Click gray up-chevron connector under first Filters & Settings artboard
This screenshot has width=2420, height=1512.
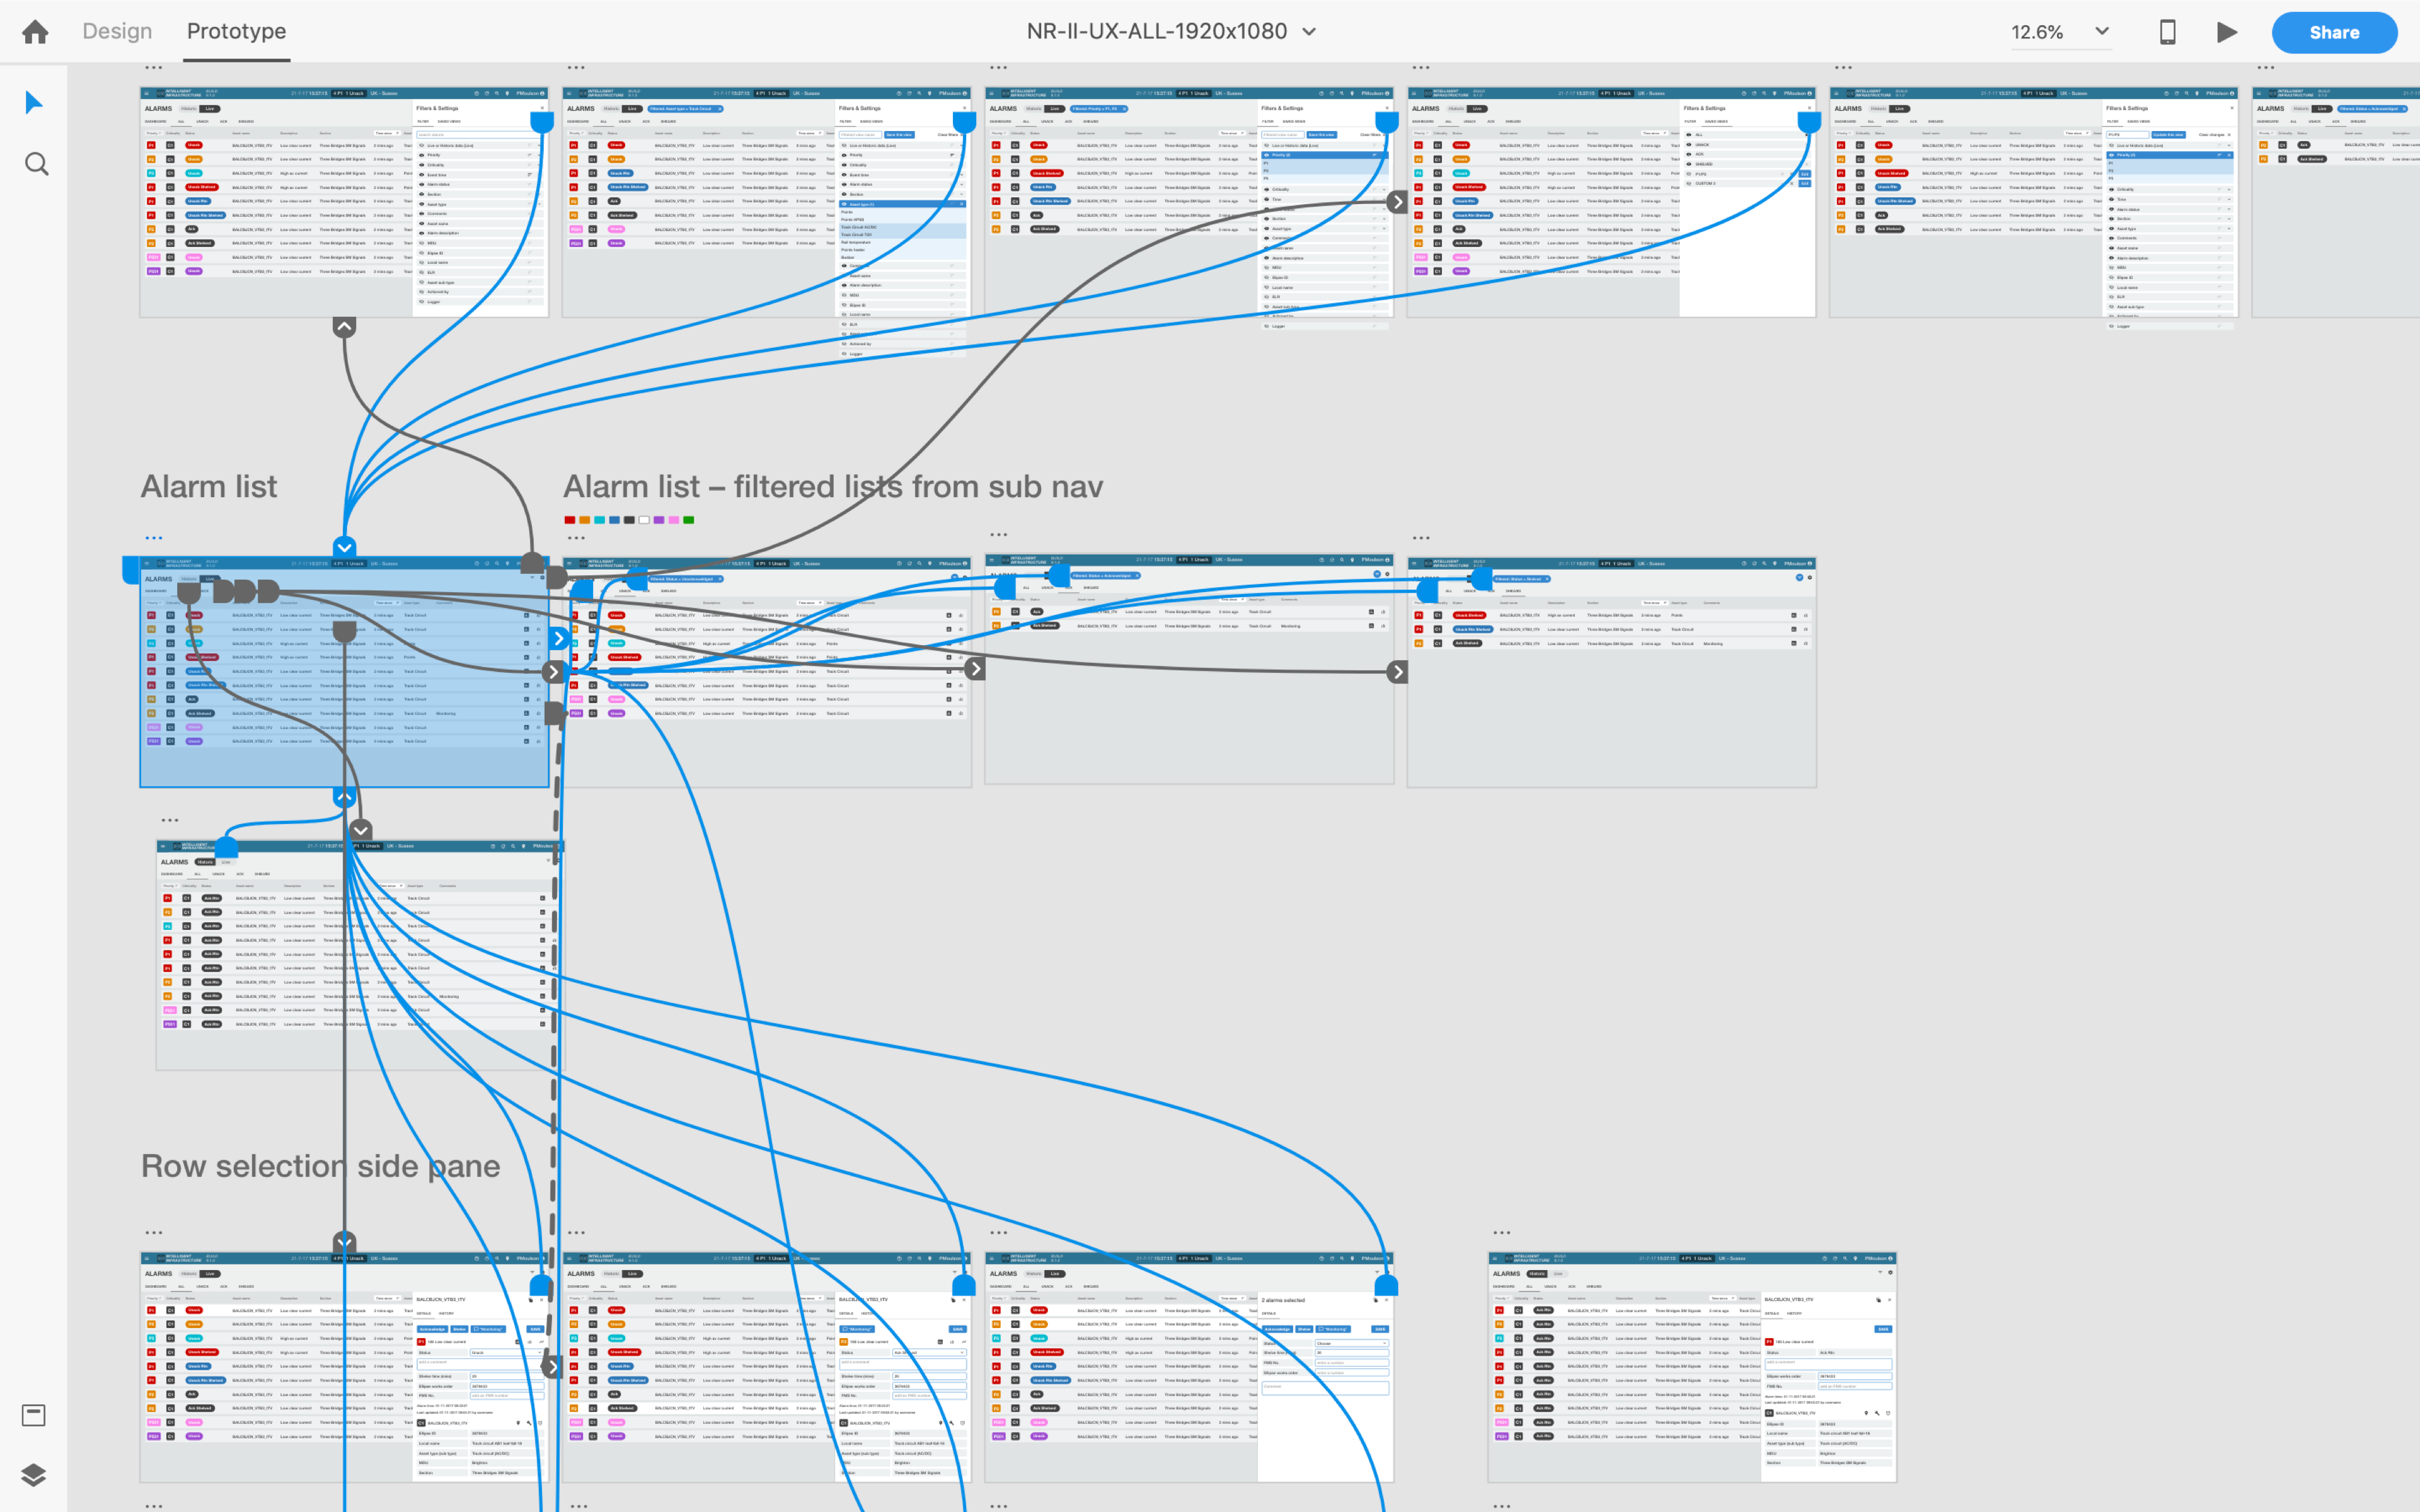(x=344, y=327)
